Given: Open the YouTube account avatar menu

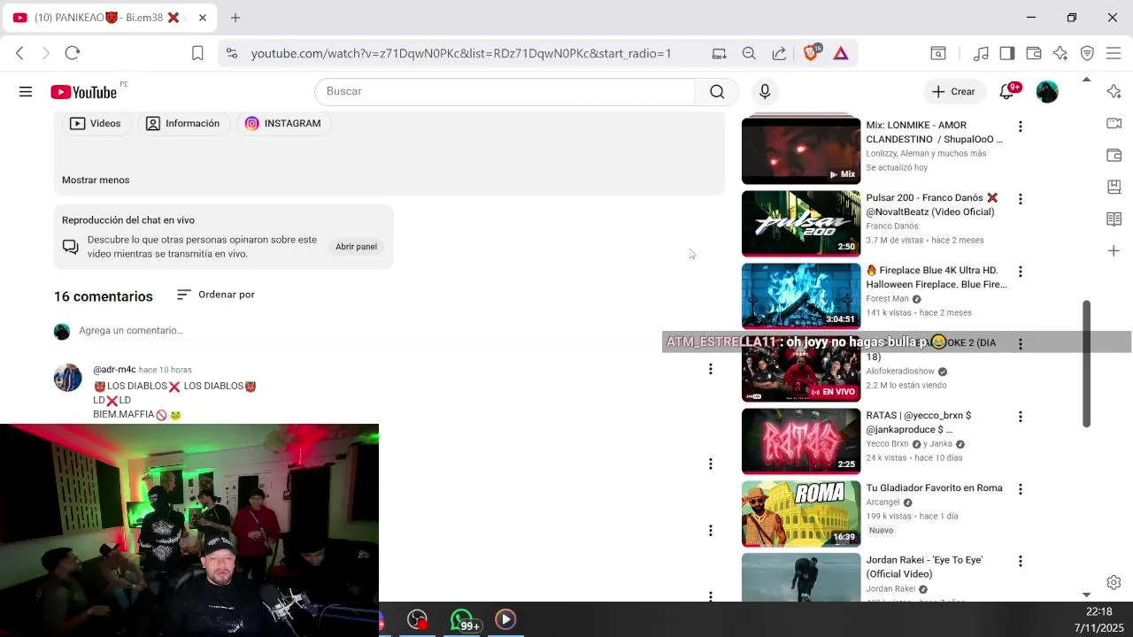Looking at the screenshot, I should tap(1047, 91).
